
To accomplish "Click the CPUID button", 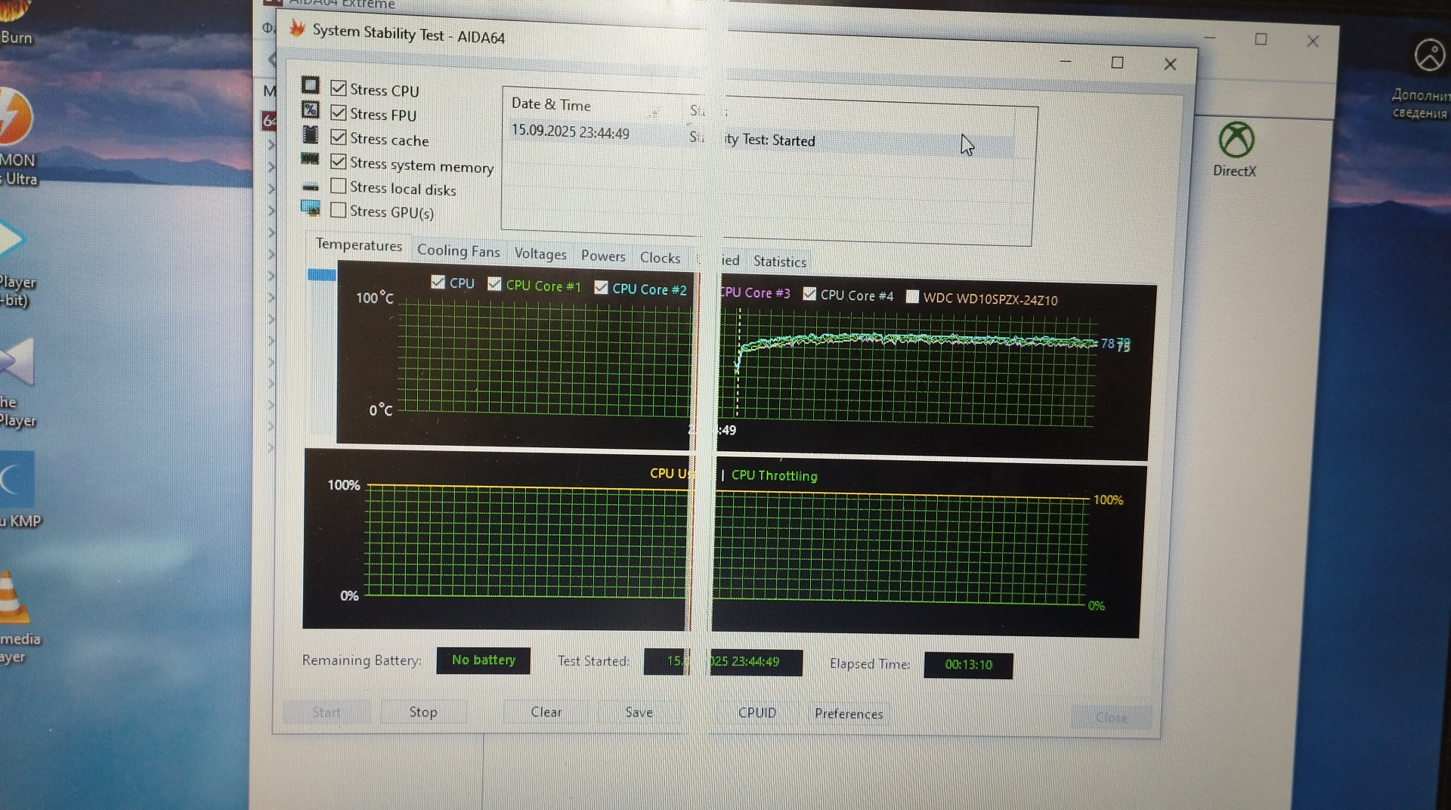I will click(x=756, y=713).
